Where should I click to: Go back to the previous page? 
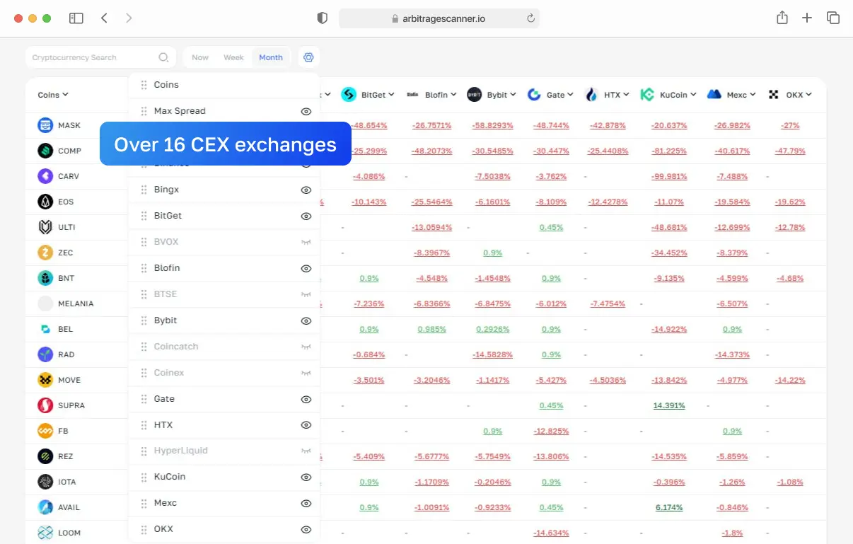(x=104, y=18)
